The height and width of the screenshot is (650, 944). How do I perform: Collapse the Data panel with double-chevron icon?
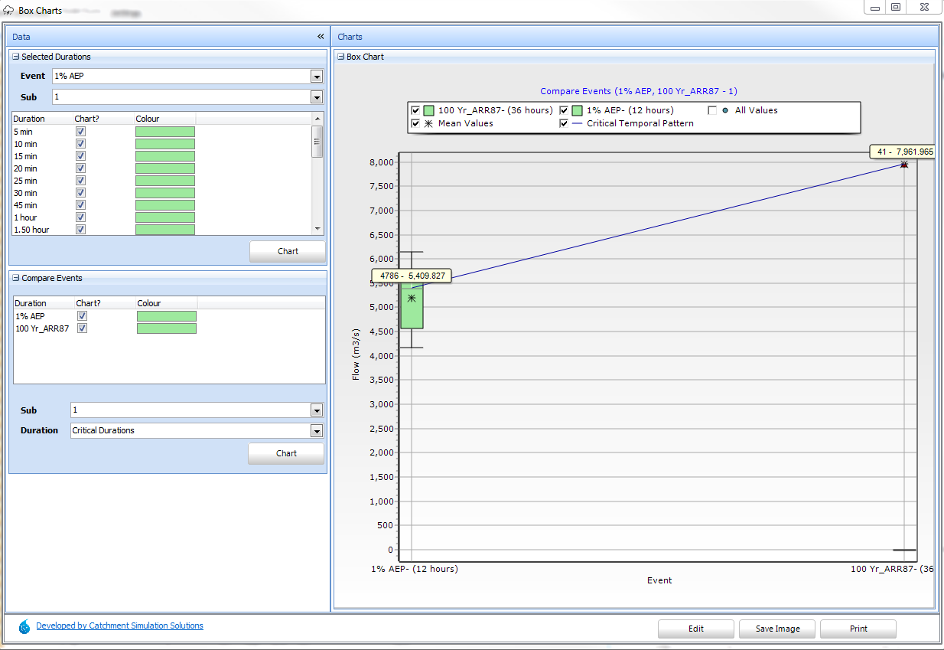321,37
